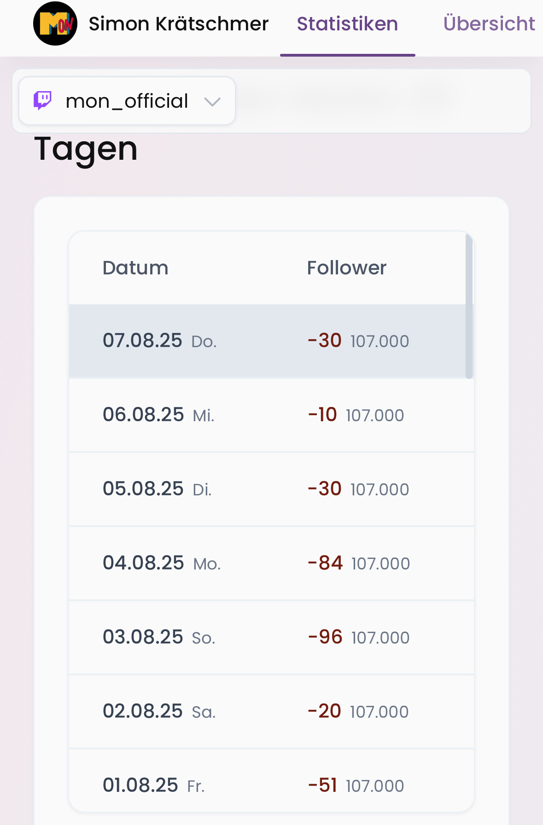Screen dimensions: 543x825
Task: Expand the mon_official dropdown chevron
Action: pos(212,102)
